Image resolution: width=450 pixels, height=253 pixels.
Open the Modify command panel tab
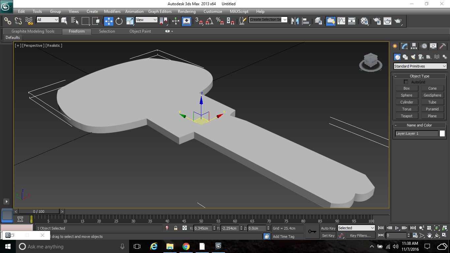[x=404, y=46]
